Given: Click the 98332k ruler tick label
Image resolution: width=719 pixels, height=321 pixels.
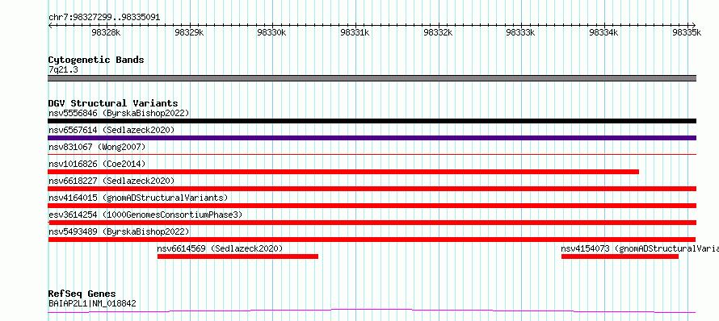Looking at the screenshot, I should [439, 32].
